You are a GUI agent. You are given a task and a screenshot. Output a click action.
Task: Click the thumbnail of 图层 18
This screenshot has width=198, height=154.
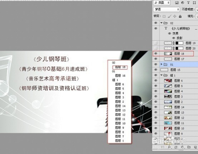168,54
